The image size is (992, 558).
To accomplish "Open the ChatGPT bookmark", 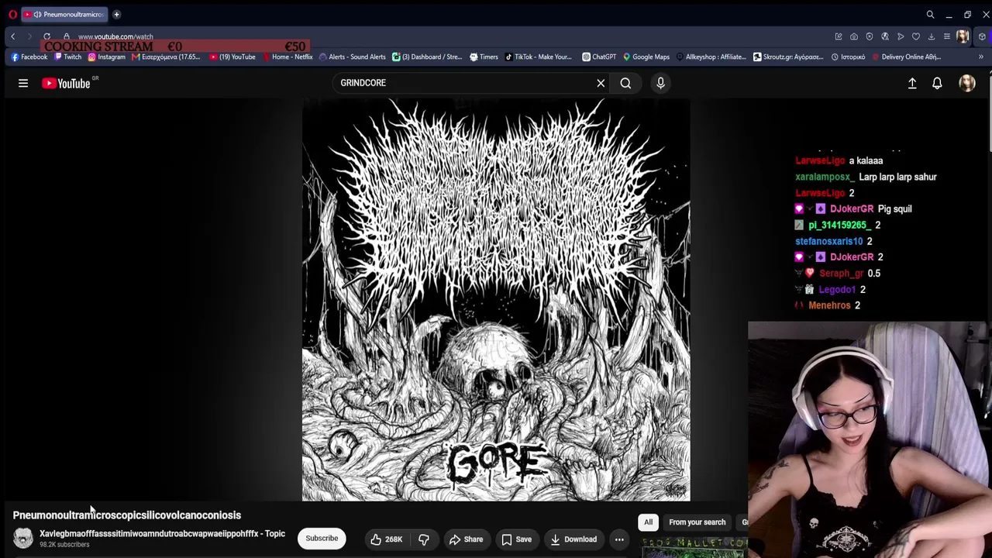I will tap(599, 57).
